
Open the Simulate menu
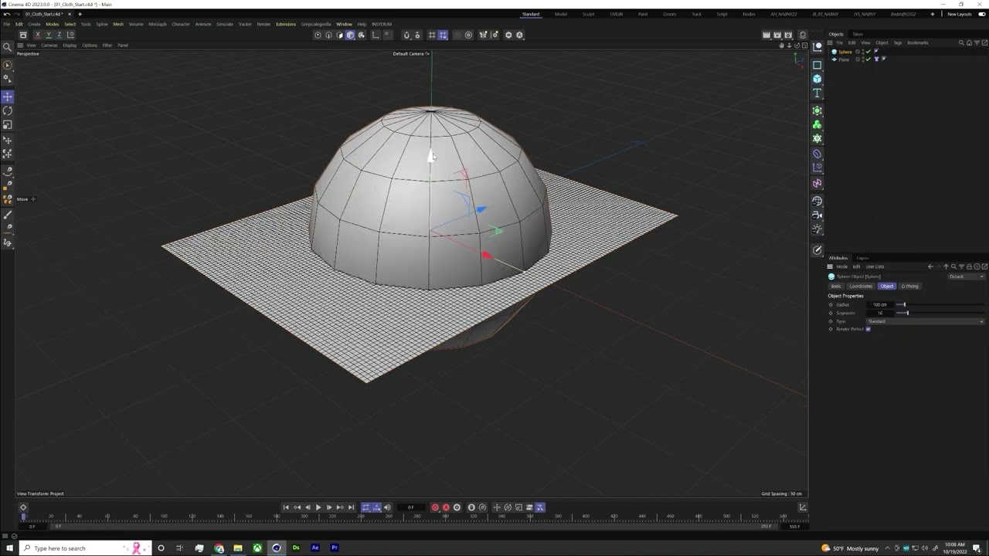(225, 24)
